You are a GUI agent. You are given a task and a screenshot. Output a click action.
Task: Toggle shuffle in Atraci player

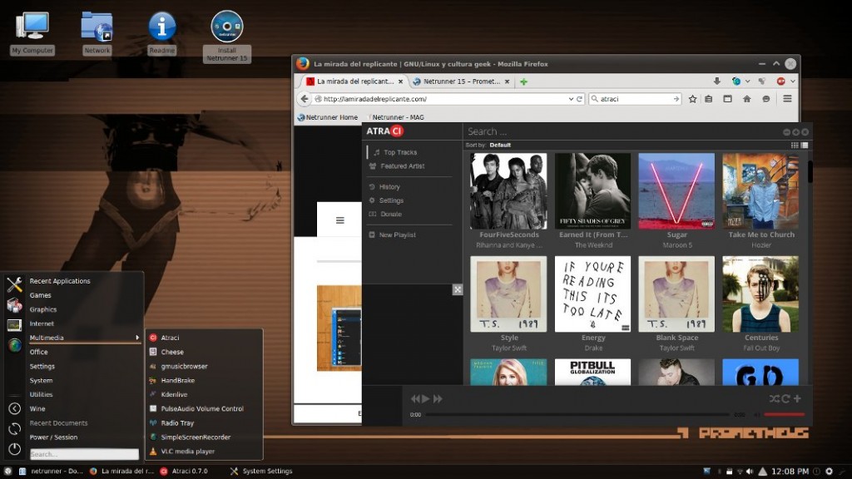[775, 398]
